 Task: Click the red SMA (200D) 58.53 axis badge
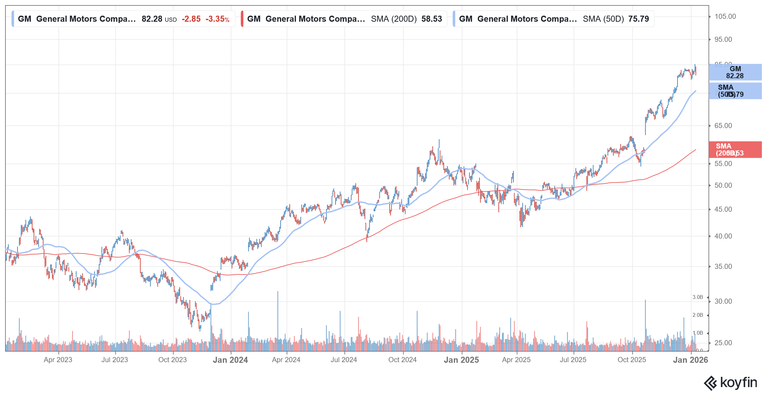pos(735,150)
